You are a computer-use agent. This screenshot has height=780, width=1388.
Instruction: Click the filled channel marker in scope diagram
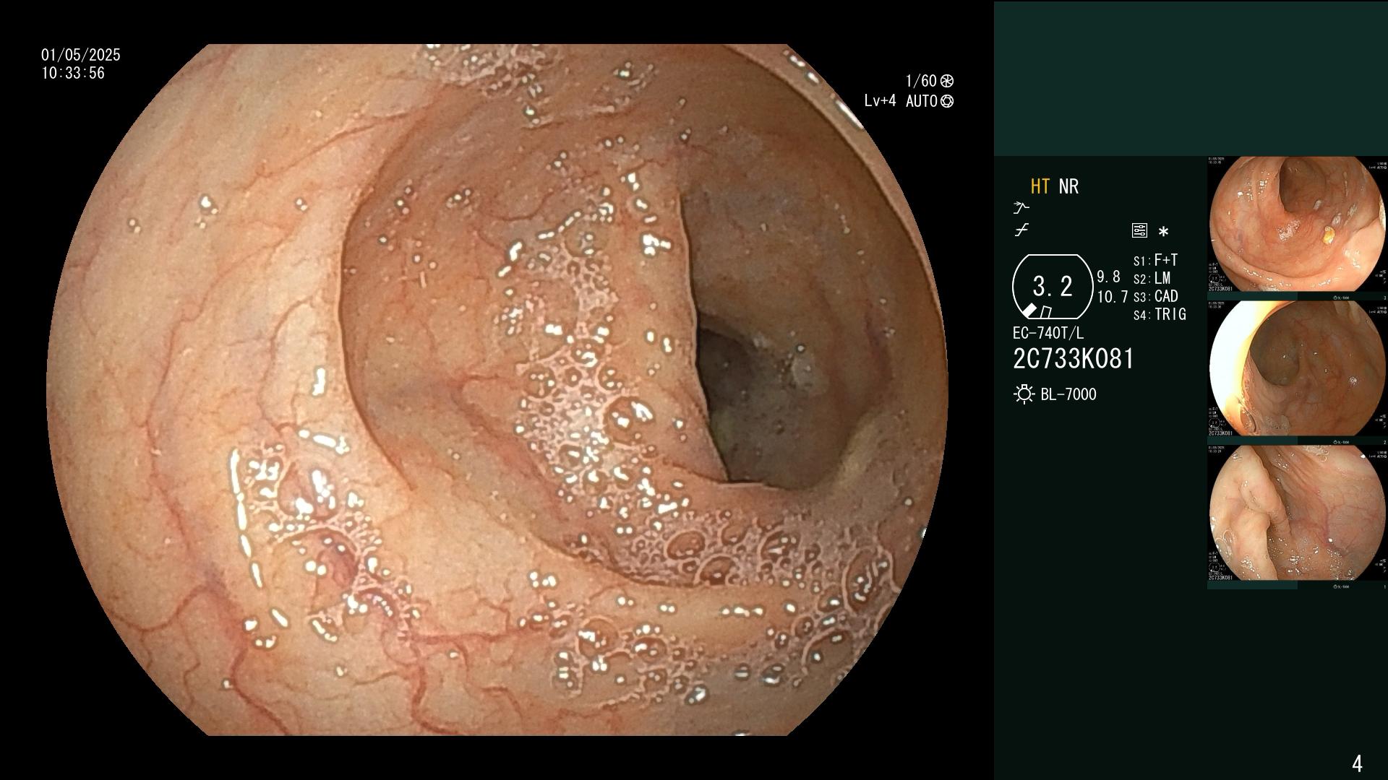tap(1029, 311)
